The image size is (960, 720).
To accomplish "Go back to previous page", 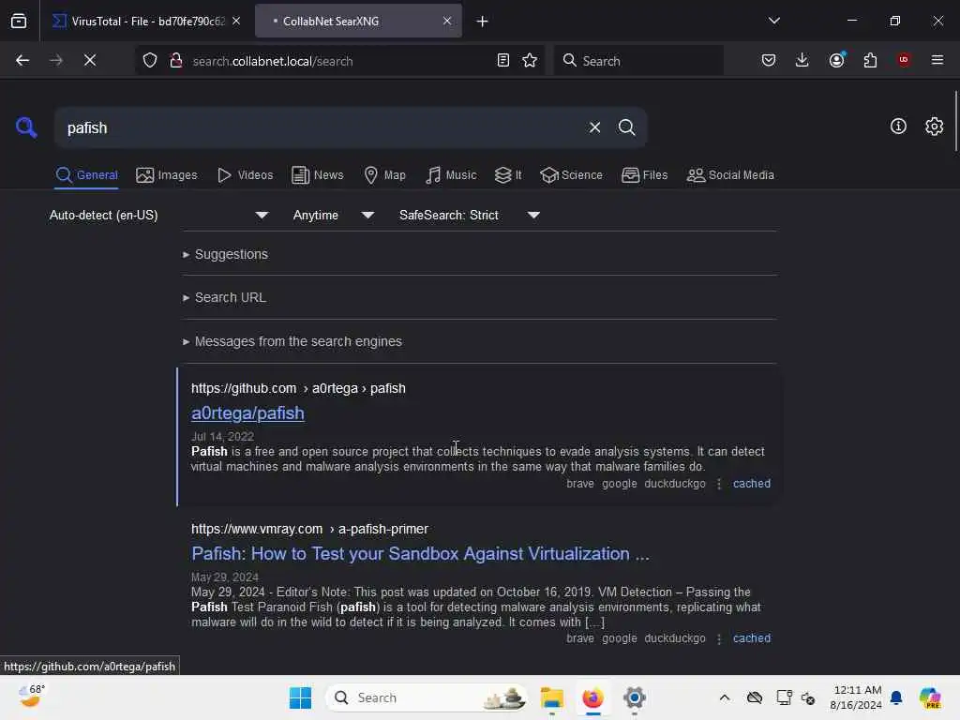I will 22,60.
